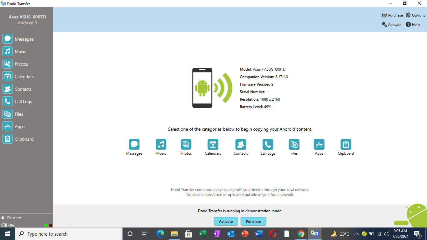
Task: Disconnect the device from the sidebar bottom
Action: pyautogui.click(x=12, y=217)
